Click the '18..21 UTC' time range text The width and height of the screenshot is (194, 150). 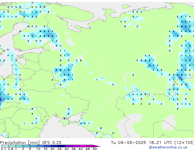click(x=160, y=142)
